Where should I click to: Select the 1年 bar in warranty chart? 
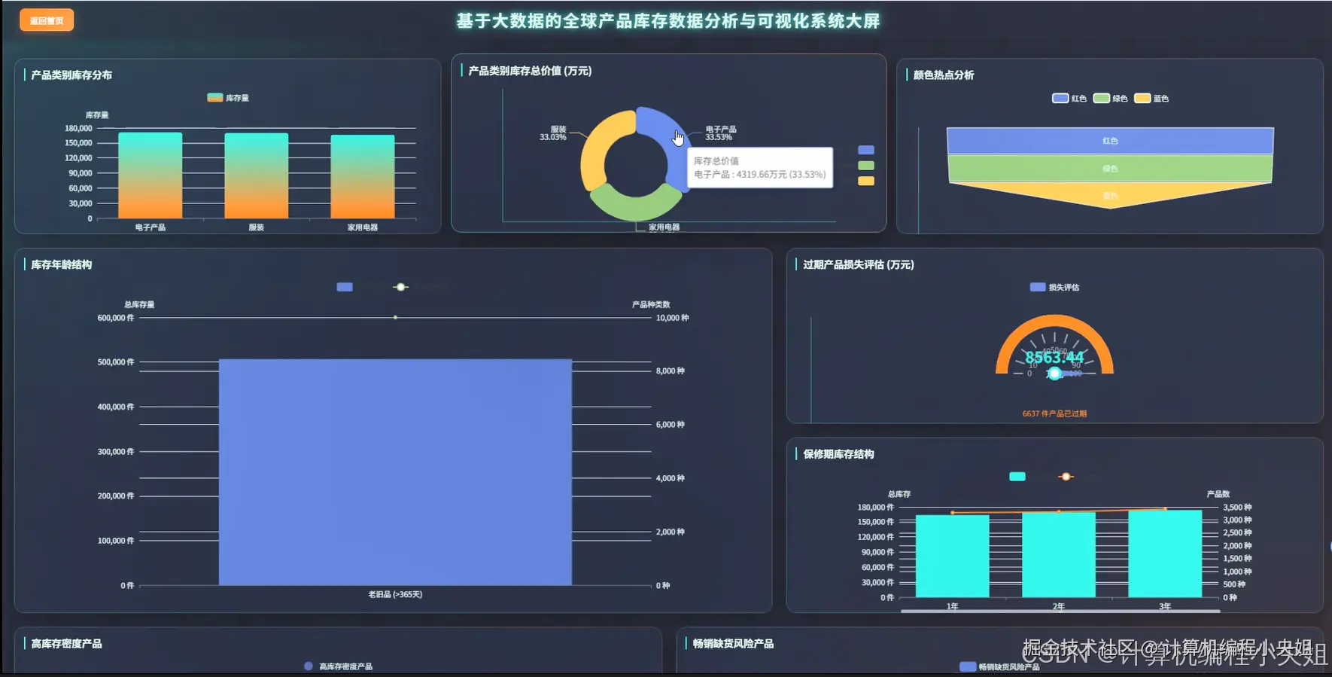(x=953, y=556)
